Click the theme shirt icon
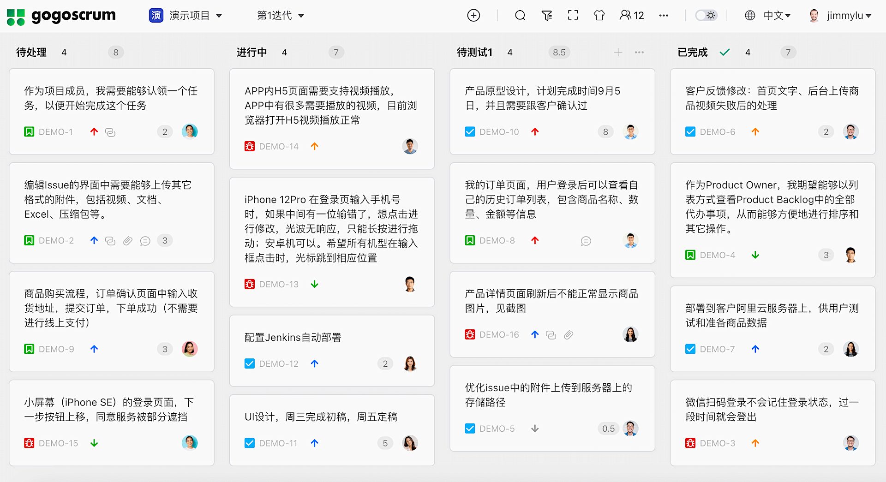Viewport: 886px width, 482px height. pyautogui.click(x=599, y=16)
